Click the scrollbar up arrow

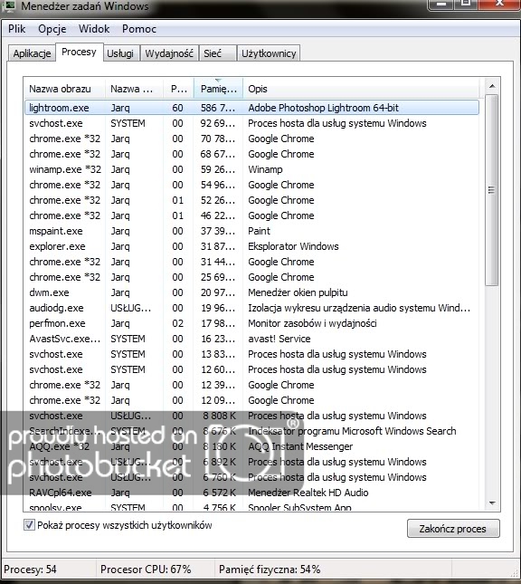tap(492, 86)
